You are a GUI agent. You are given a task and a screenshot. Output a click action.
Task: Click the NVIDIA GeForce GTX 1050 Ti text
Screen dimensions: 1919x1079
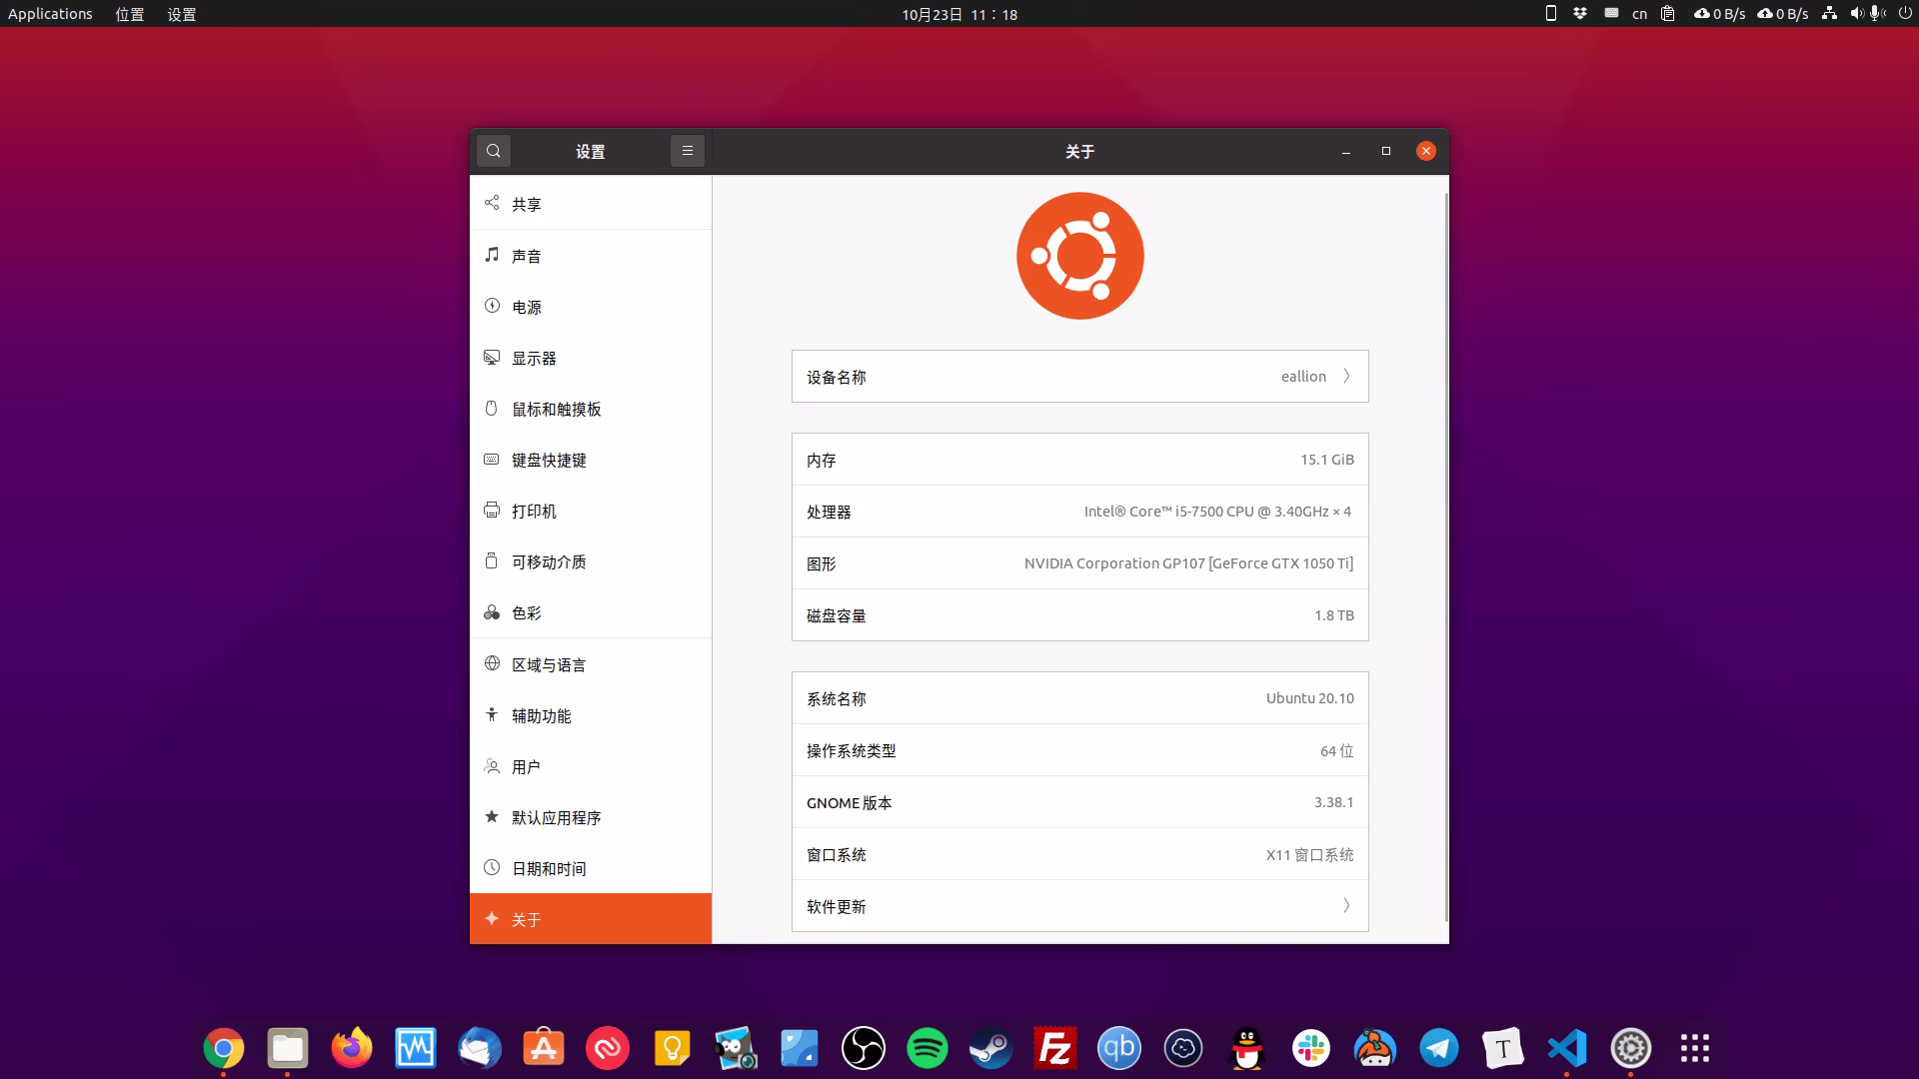[1188, 563]
